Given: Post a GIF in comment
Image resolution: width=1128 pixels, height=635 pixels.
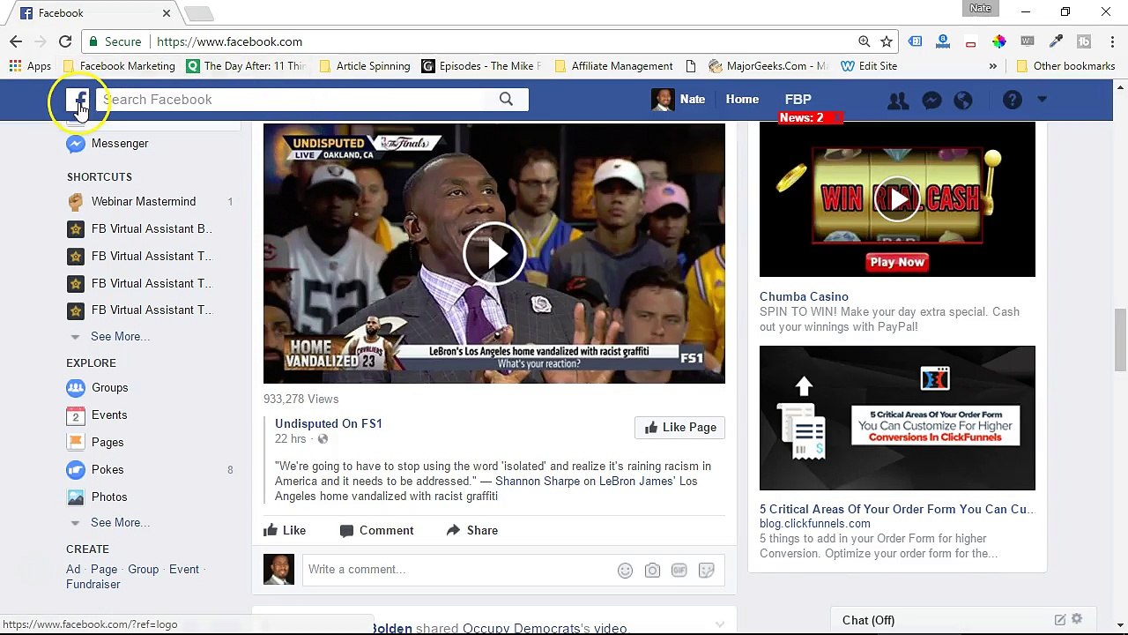Looking at the screenshot, I should pos(679,571).
